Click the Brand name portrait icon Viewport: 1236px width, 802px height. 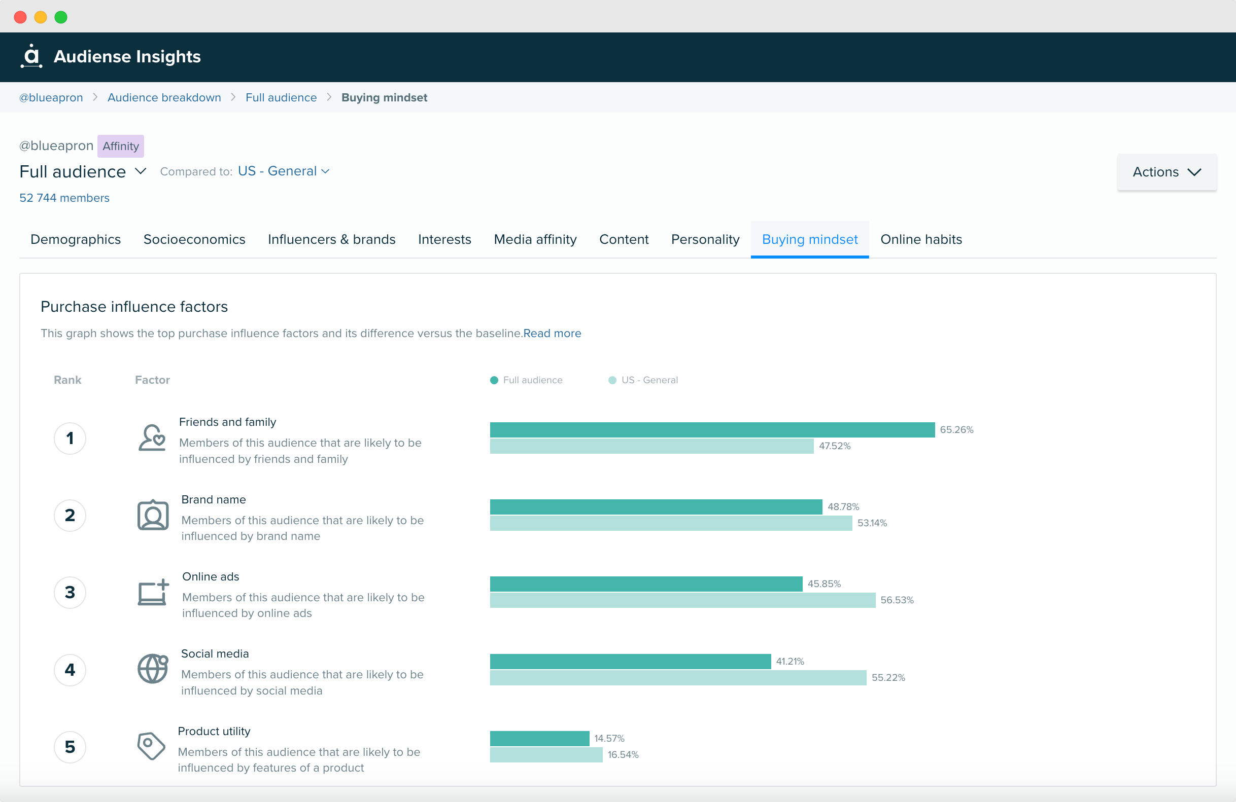pos(153,515)
